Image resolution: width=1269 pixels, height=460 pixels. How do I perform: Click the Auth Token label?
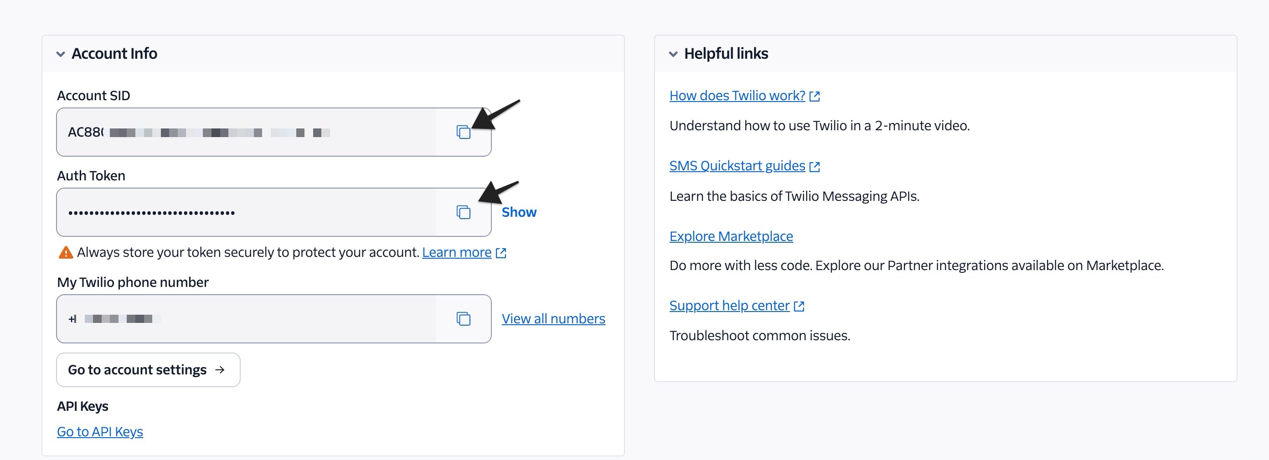pyautogui.click(x=91, y=176)
